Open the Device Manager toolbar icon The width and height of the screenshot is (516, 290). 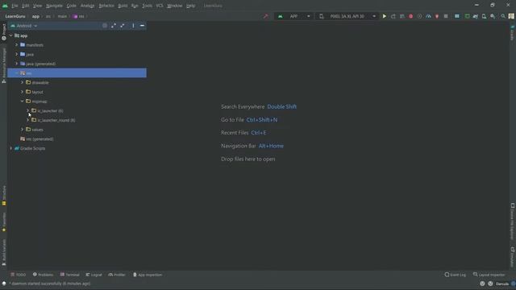[484, 16]
